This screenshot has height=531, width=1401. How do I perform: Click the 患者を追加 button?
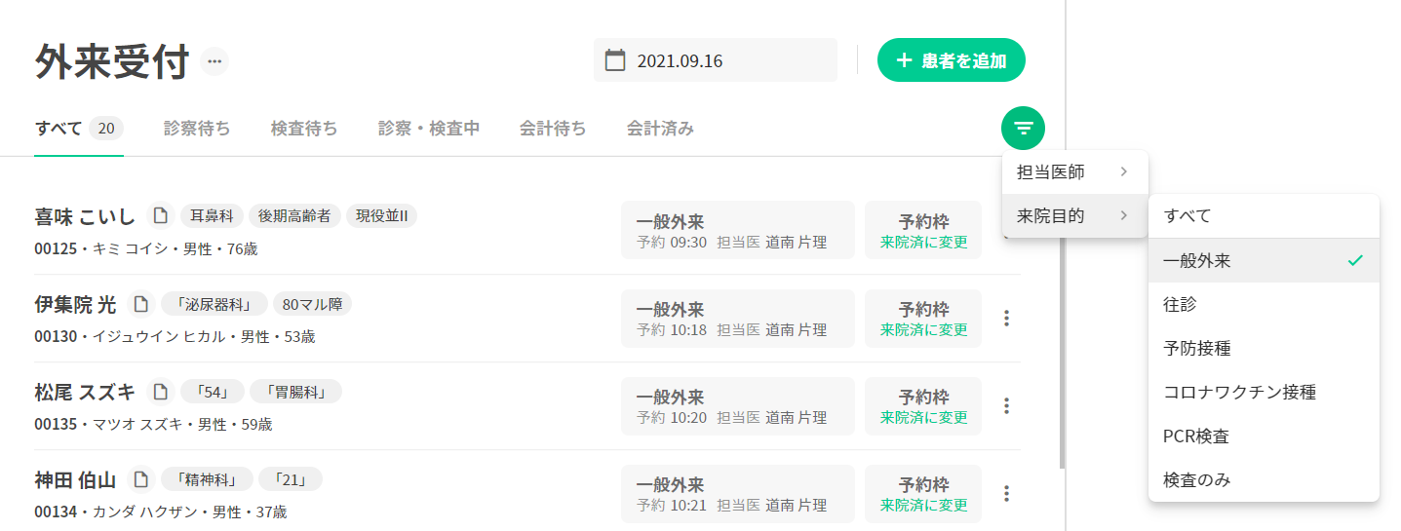click(x=951, y=60)
